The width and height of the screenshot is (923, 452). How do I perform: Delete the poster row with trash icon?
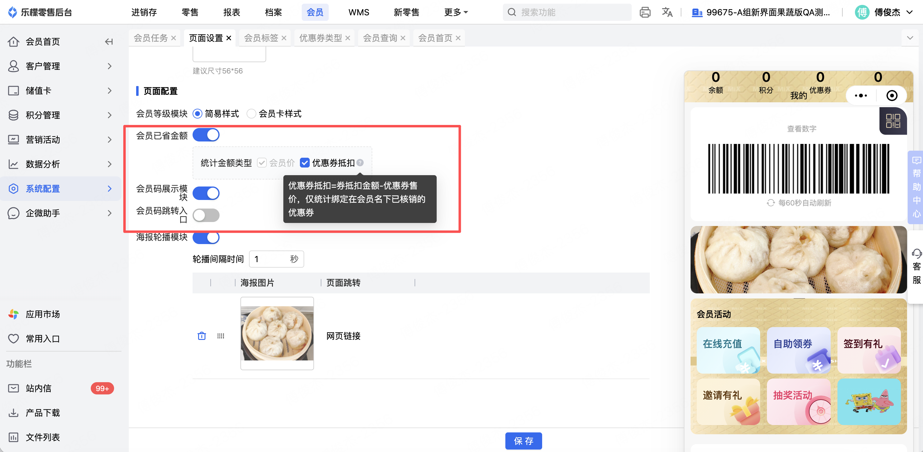[202, 336]
